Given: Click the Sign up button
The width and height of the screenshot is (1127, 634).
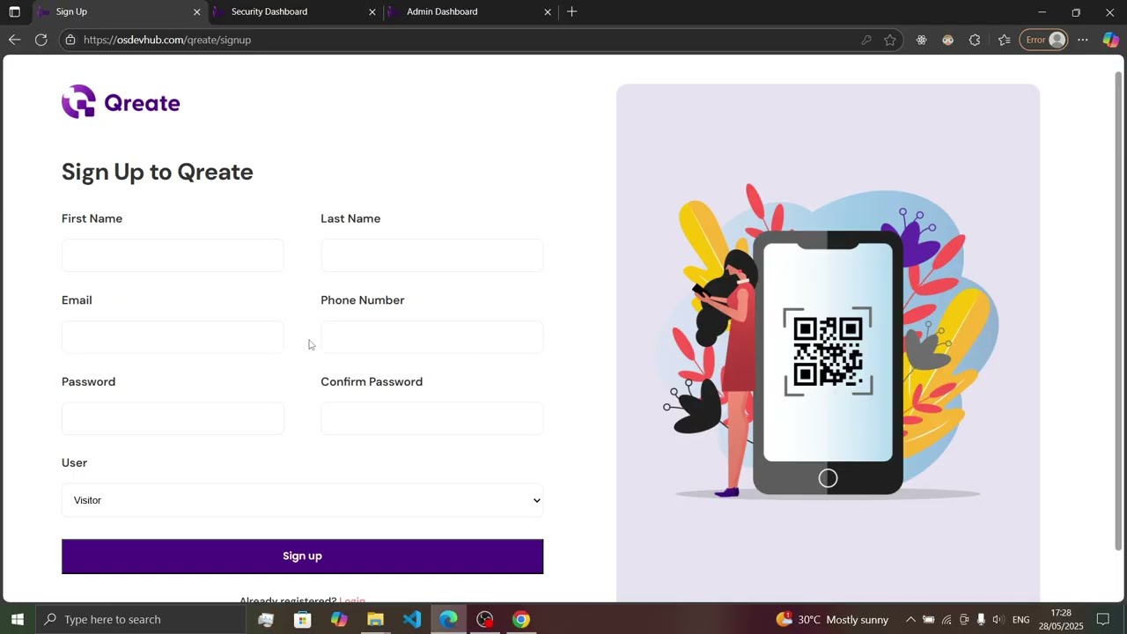Looking at the screenshot, I should [303, 557].
